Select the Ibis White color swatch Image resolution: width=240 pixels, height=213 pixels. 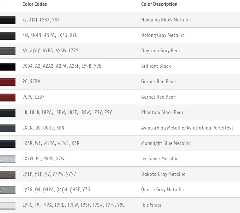(x=8, y=205)
